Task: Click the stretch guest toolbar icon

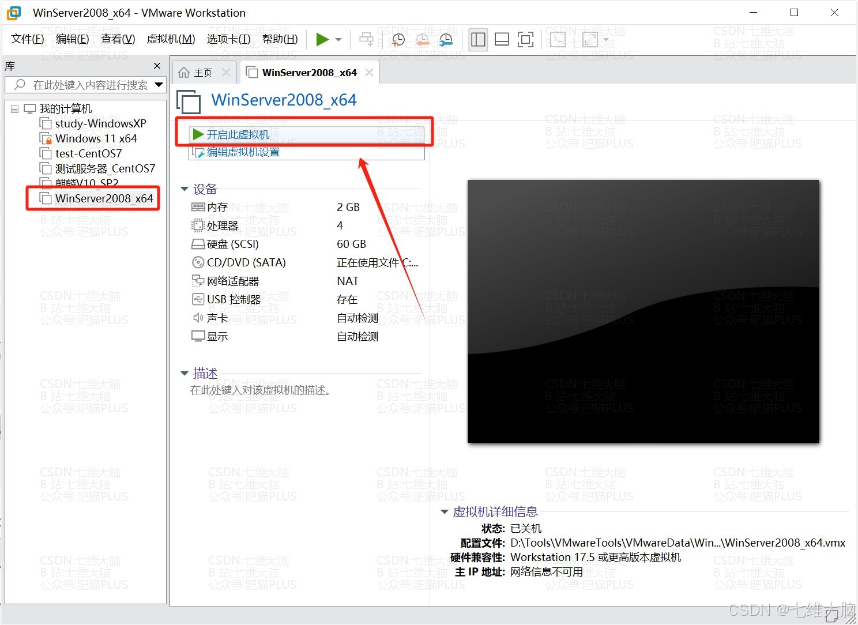Action: 589,39
